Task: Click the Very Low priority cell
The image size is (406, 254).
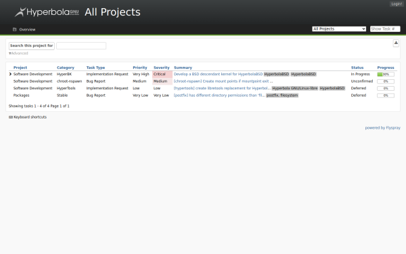Action: [x=140, y=95]
